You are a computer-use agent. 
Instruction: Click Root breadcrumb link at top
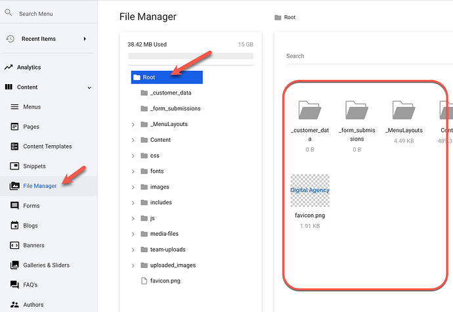[x=290, y=17]
